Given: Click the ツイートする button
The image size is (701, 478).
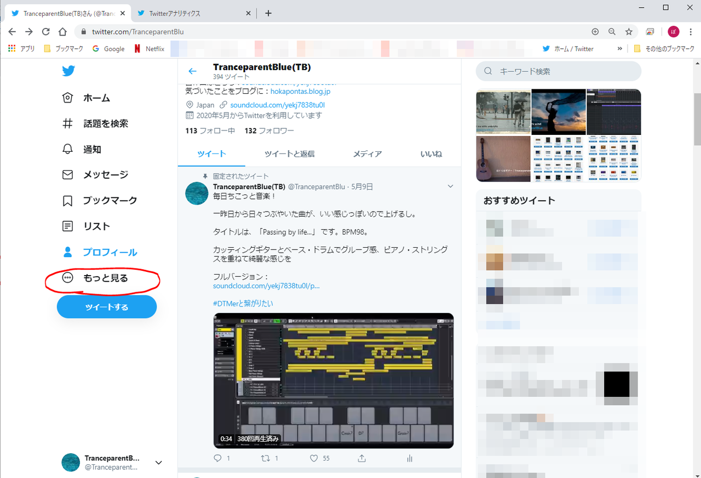Looking at the screenshot, I should tap(107, 307).
